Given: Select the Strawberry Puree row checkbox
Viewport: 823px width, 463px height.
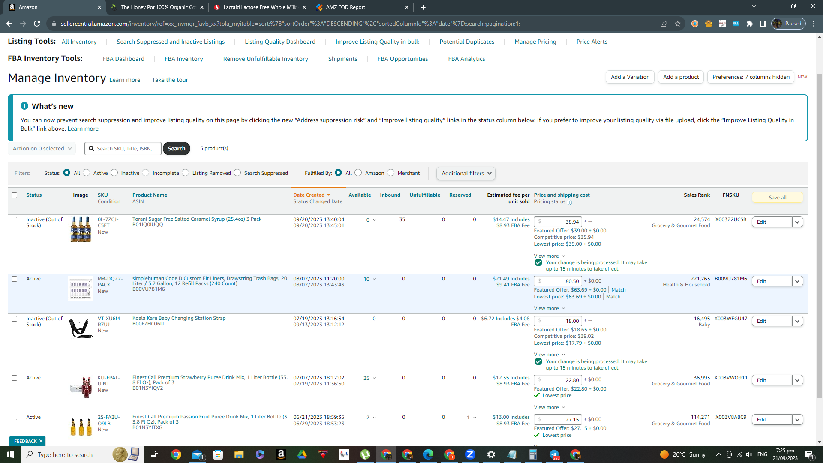Looking at the screenshot, I should [x=14, y=378].
